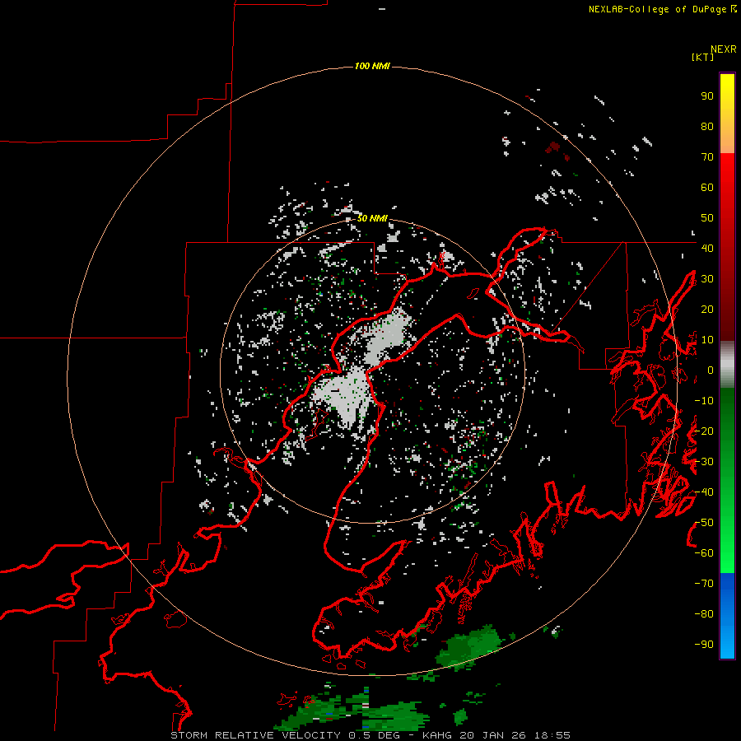
Task: Select the -10 knot scale label
Action: [704, 401]
